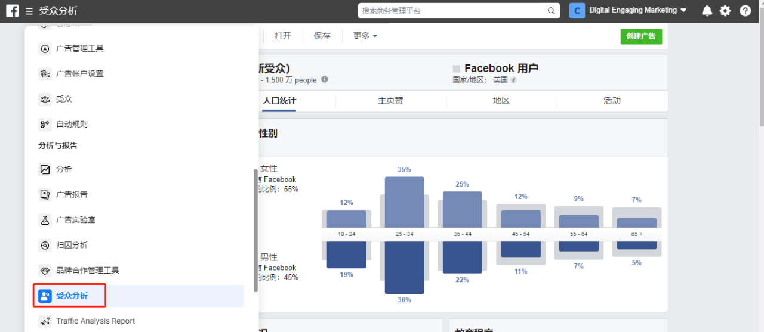Click the green 创建广告 button
764x332 pixels.
point(641,36)
